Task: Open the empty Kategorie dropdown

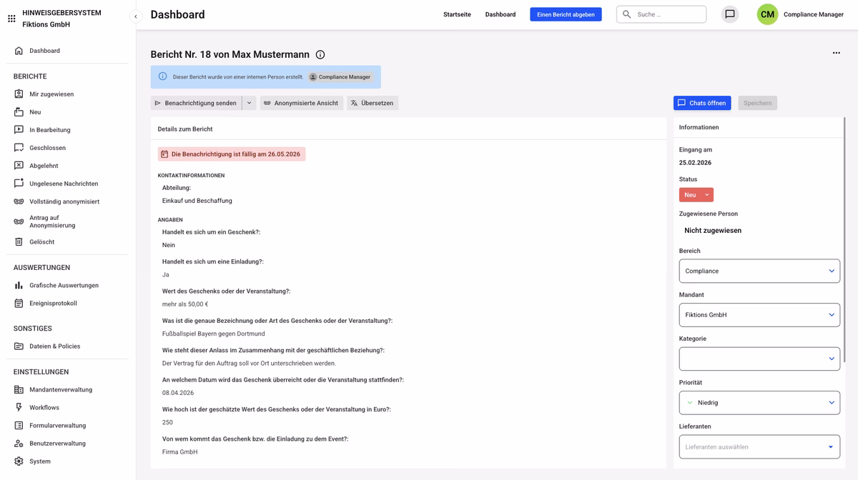Action: click(759, 359)
